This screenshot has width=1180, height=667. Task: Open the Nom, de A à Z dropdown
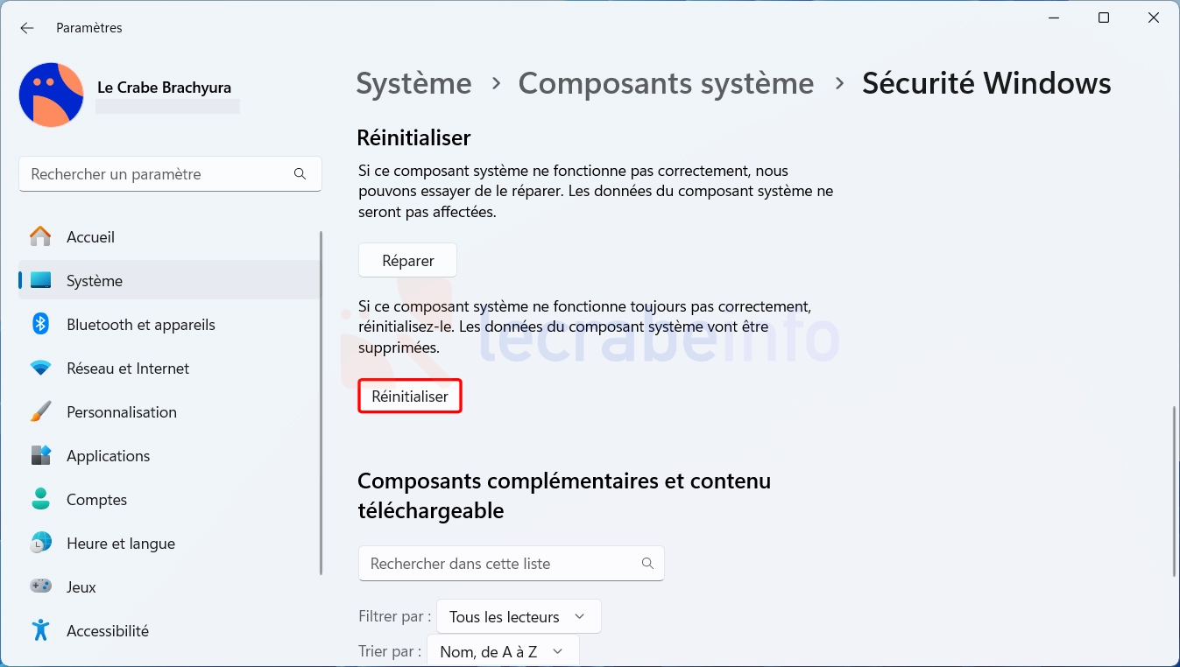[503, 652]
